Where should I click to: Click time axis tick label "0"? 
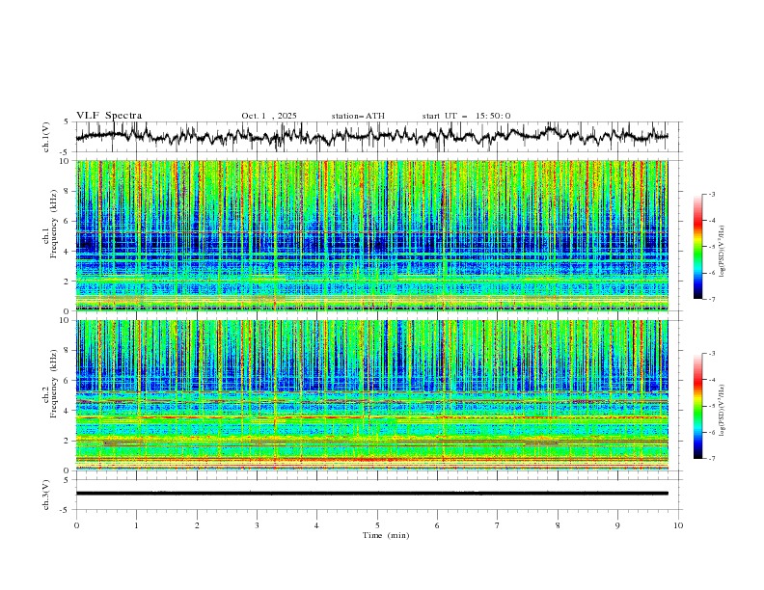point(76,525)
